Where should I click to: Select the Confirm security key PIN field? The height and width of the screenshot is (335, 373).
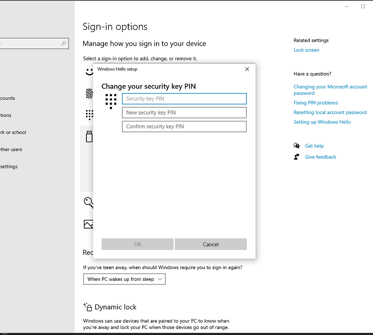coord(184,126)
